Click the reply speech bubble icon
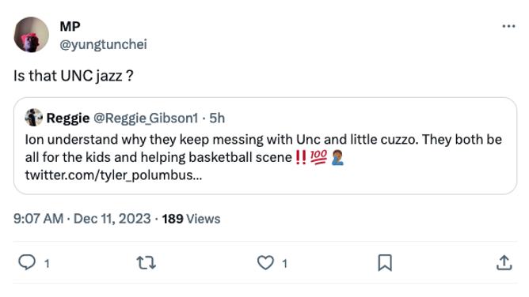Viewport: 529px width, 297px height. (x=27, y=262)
